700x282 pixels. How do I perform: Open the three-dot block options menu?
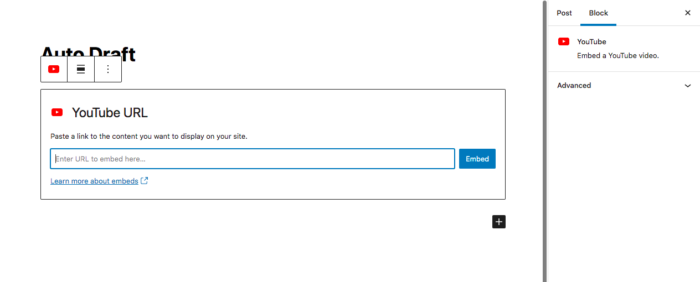(x=108, y=69)
